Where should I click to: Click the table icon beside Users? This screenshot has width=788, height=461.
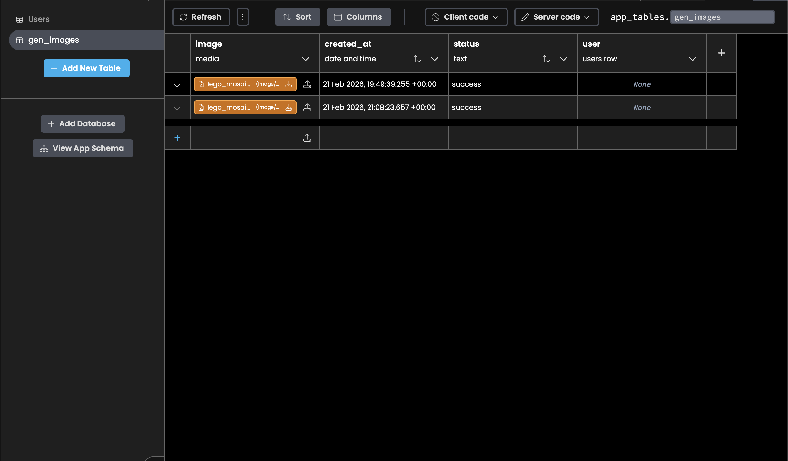[x=20, y=19]
